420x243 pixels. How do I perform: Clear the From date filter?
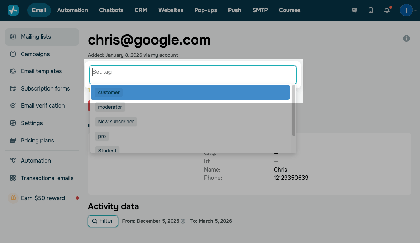click(183, 221)
